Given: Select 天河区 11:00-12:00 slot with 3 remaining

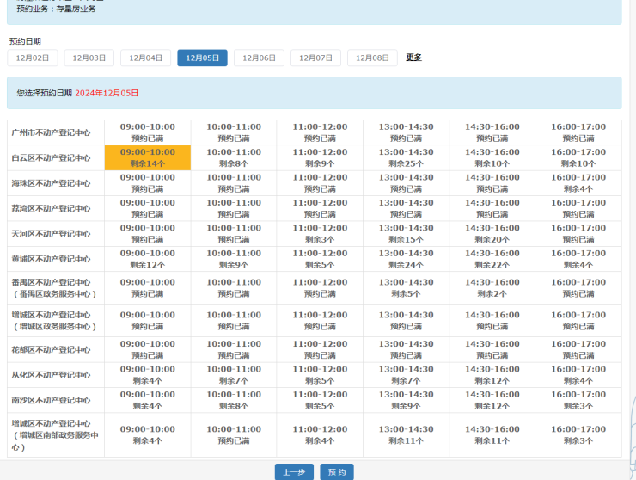Looking at the screenshot, I should coord(320,233).
